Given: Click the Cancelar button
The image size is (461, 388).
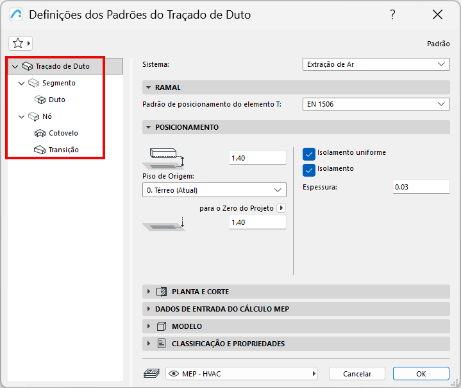Looking at the screenshot, I should tap(357, 374).
